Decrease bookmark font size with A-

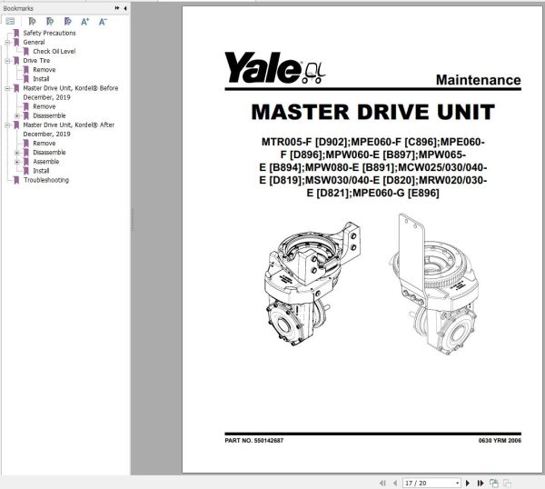103,22
